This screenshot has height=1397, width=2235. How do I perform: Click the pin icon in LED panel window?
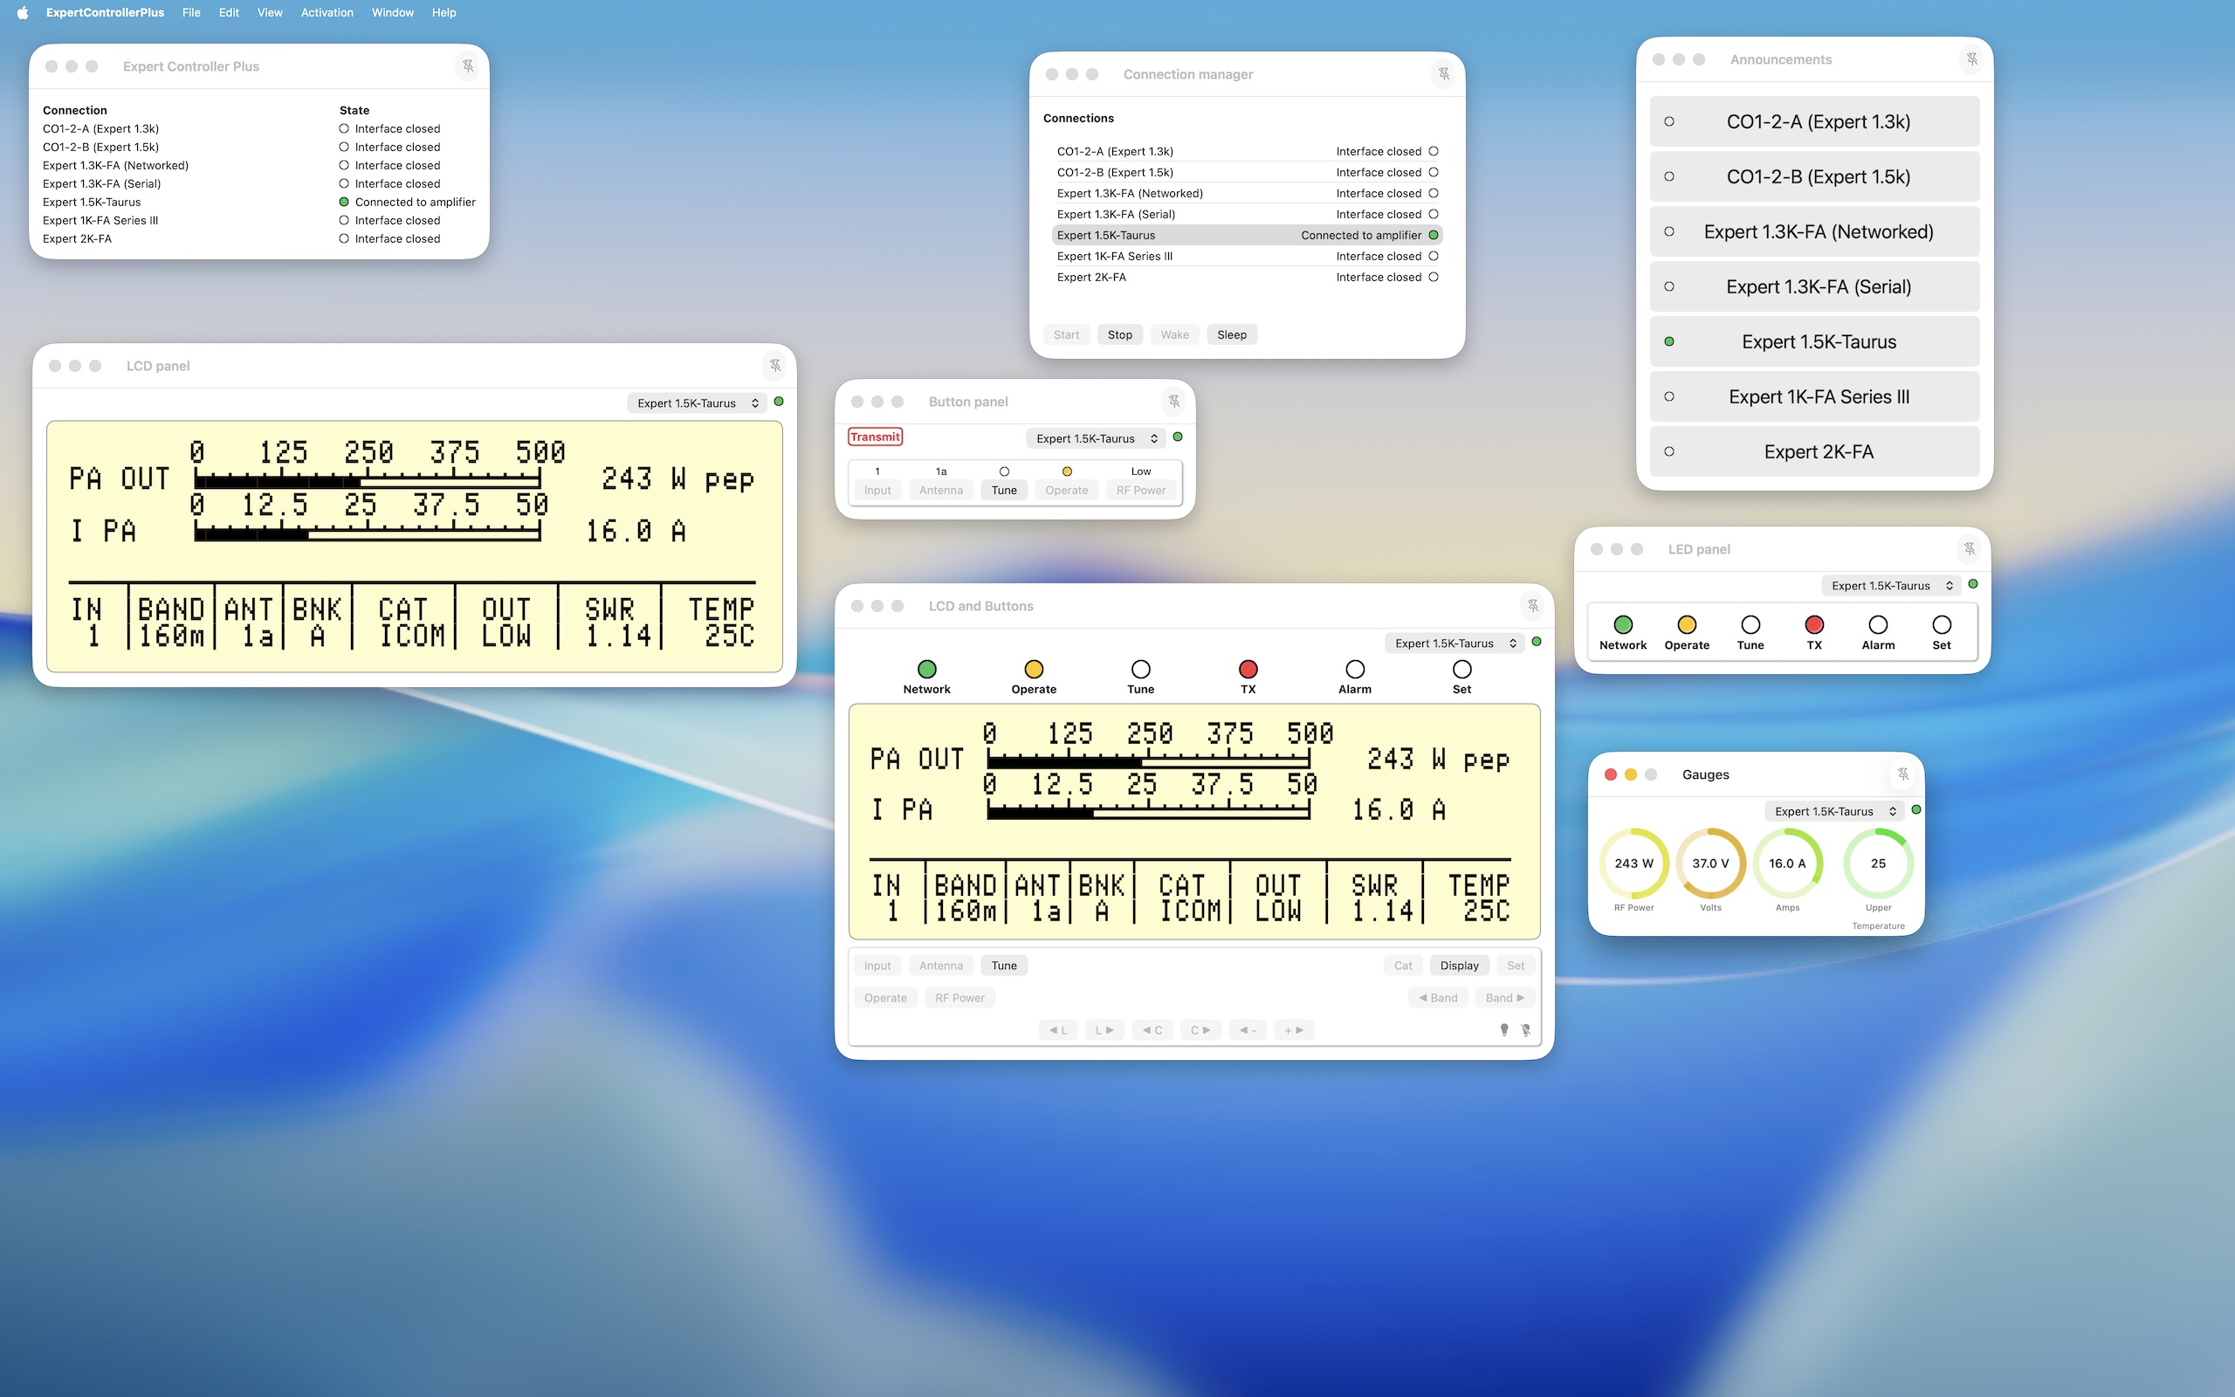pos(1969,549)
